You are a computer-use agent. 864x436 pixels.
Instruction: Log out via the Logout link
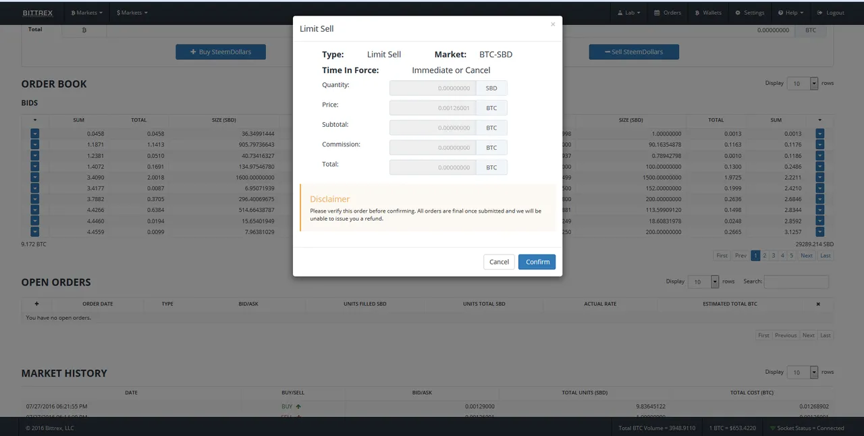[x=830, y=13]
